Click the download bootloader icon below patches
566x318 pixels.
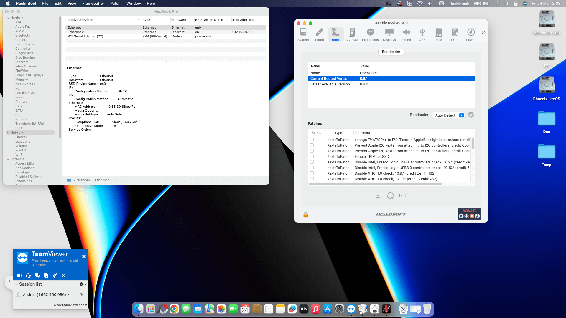[378, 196]
